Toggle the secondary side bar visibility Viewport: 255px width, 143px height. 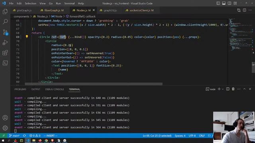pyautogui.click(x=229, y=3)
